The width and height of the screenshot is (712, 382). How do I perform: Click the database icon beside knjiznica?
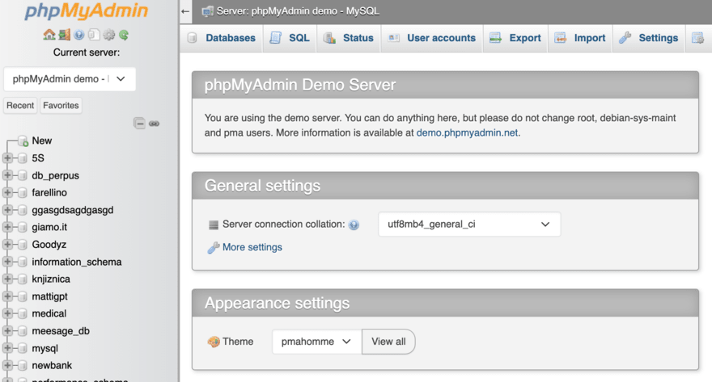tap(23, 279)
